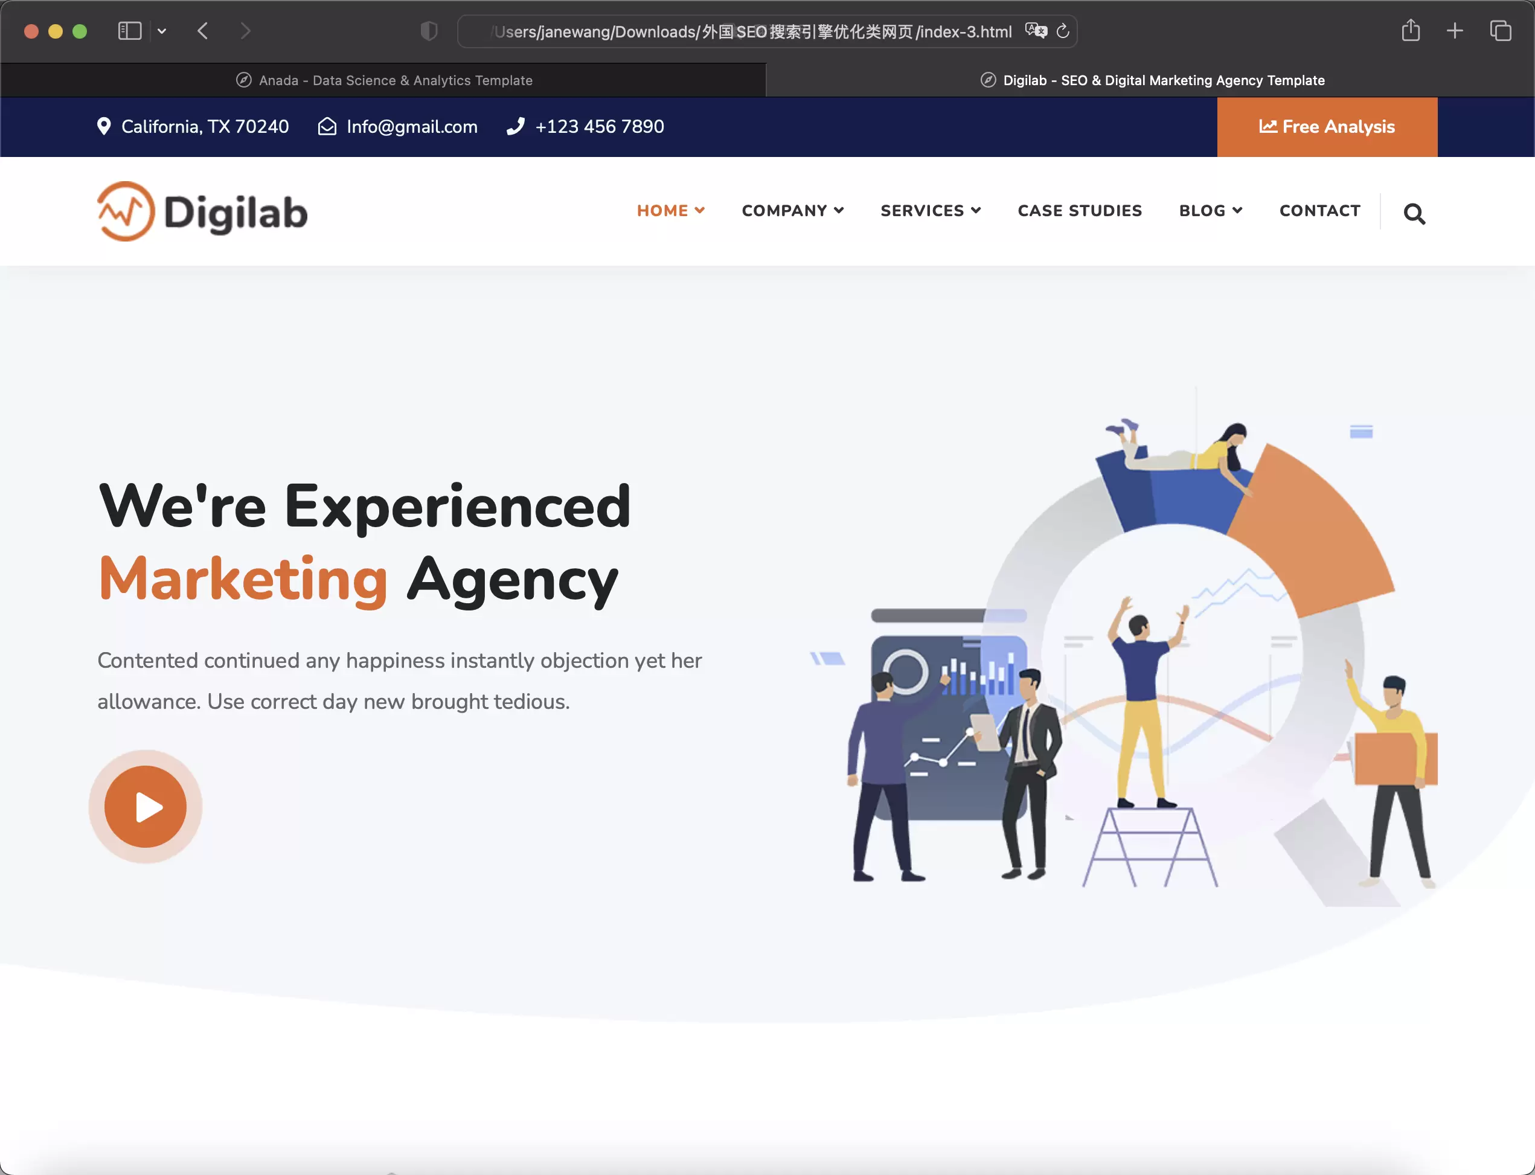Click the location pin icon
1535x1175 pixels.
105,126
